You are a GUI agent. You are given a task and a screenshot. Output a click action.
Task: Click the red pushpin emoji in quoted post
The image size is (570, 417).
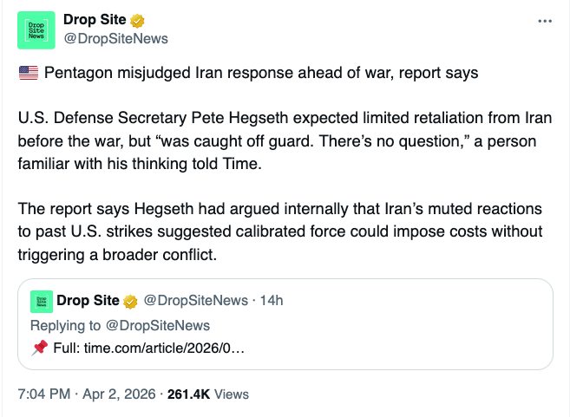(39, 348)
